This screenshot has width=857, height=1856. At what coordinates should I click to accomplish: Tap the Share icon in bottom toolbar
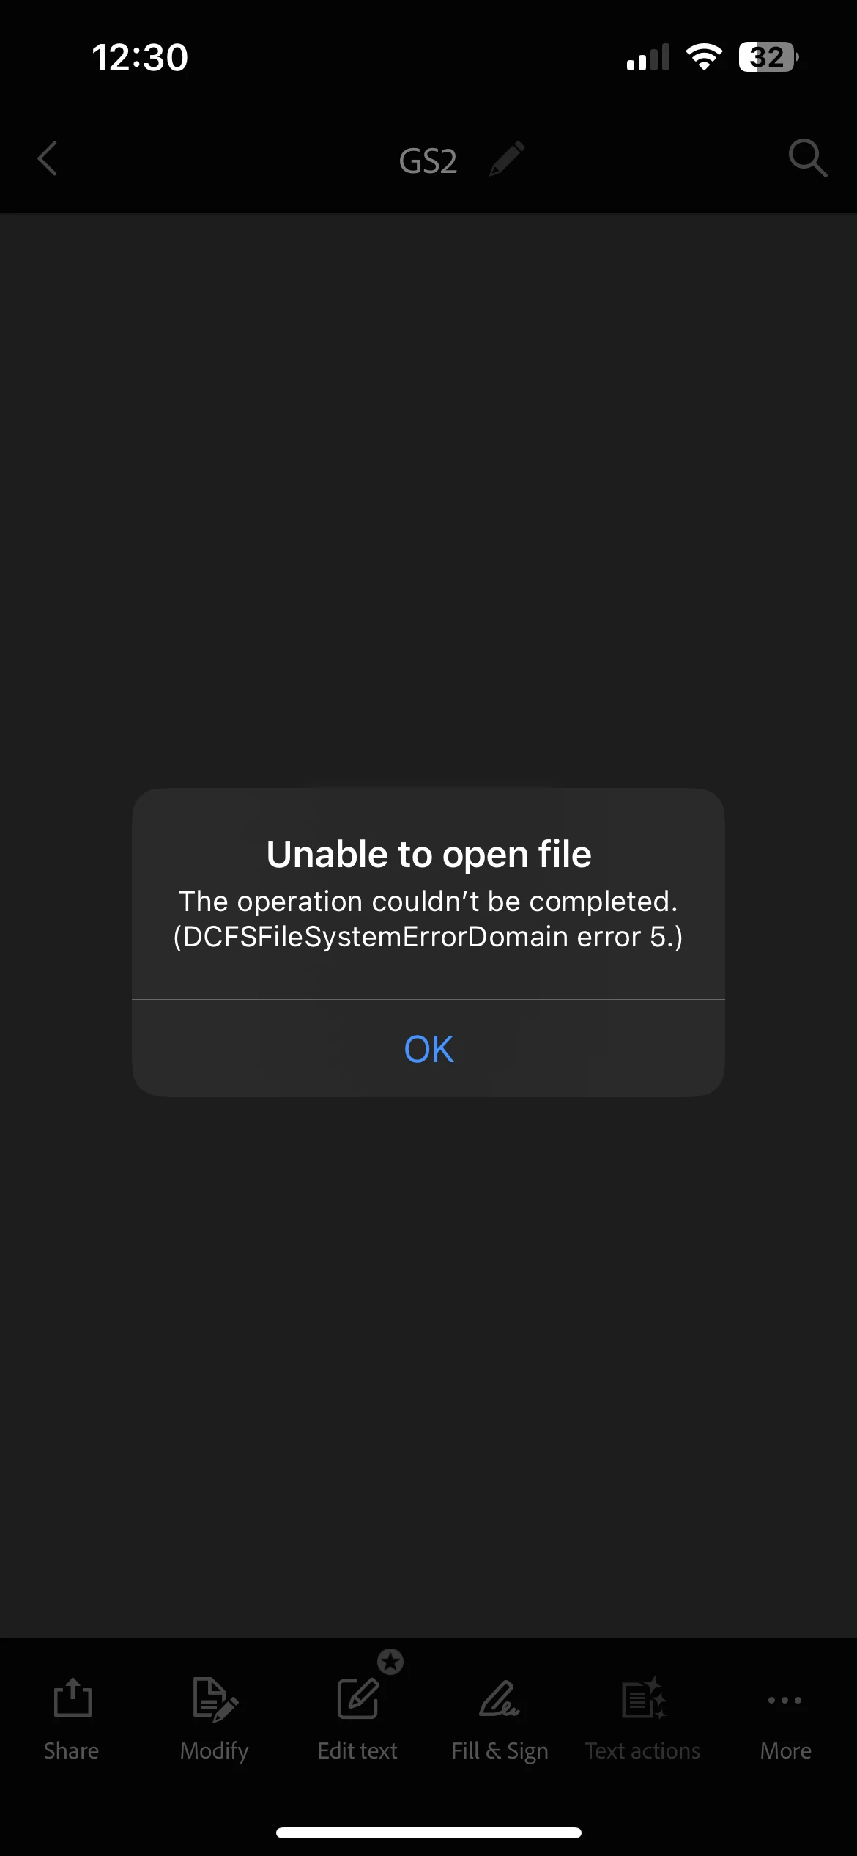pos(73,1696)
